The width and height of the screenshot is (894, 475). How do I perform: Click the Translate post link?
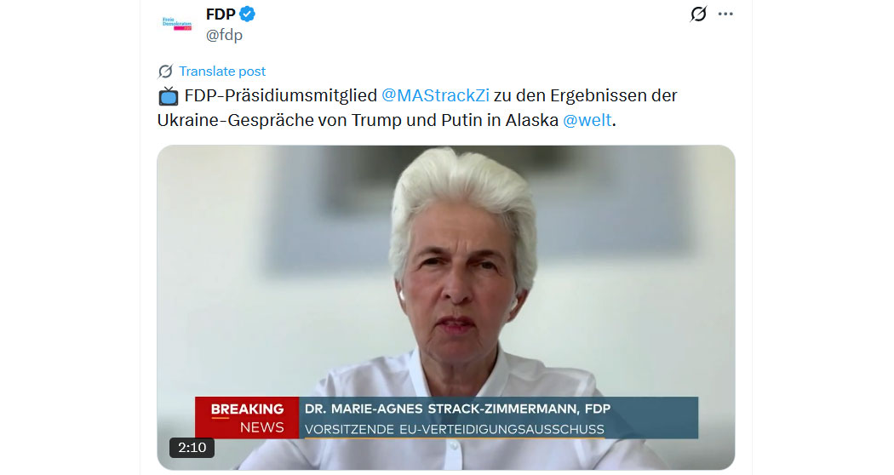coord(222,72)
